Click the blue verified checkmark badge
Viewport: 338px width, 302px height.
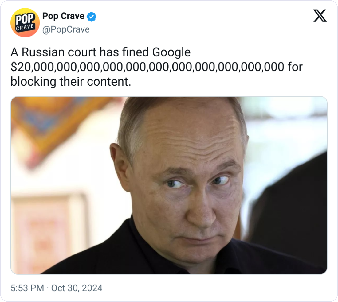[x=91, y=17]
